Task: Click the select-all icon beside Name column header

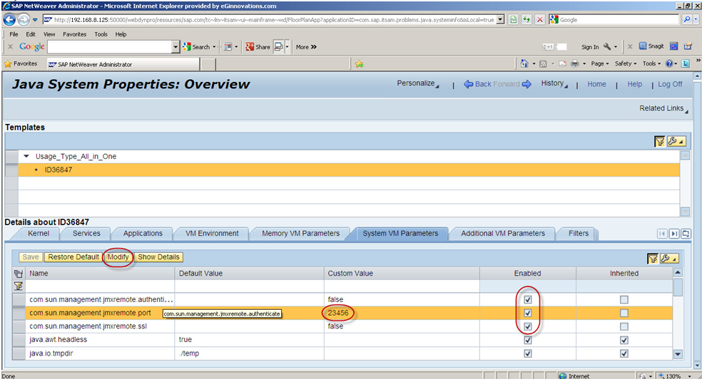Action: point(19,274)
